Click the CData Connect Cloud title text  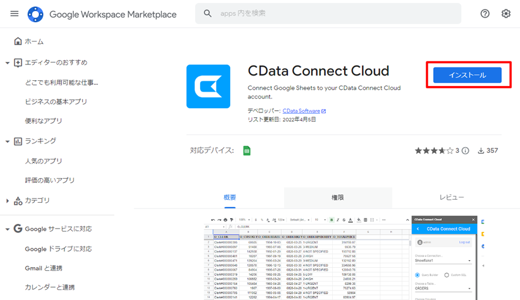coord(318,71)
